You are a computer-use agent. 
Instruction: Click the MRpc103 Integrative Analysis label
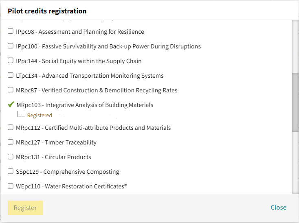point(85,105)
